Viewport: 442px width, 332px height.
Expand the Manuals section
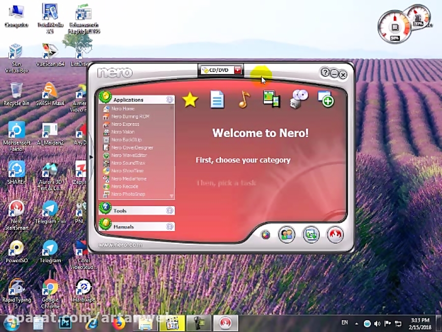click(x=169, y=226)
